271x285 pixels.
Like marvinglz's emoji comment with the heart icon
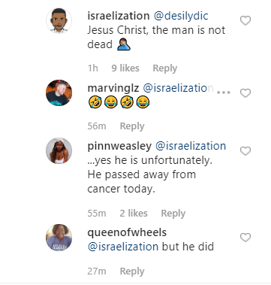tap(245, 93)
